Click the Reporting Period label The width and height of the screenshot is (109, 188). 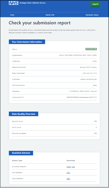(19, 67)
